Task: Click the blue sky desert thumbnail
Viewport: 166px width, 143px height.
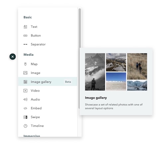Action: coord(116,81)
